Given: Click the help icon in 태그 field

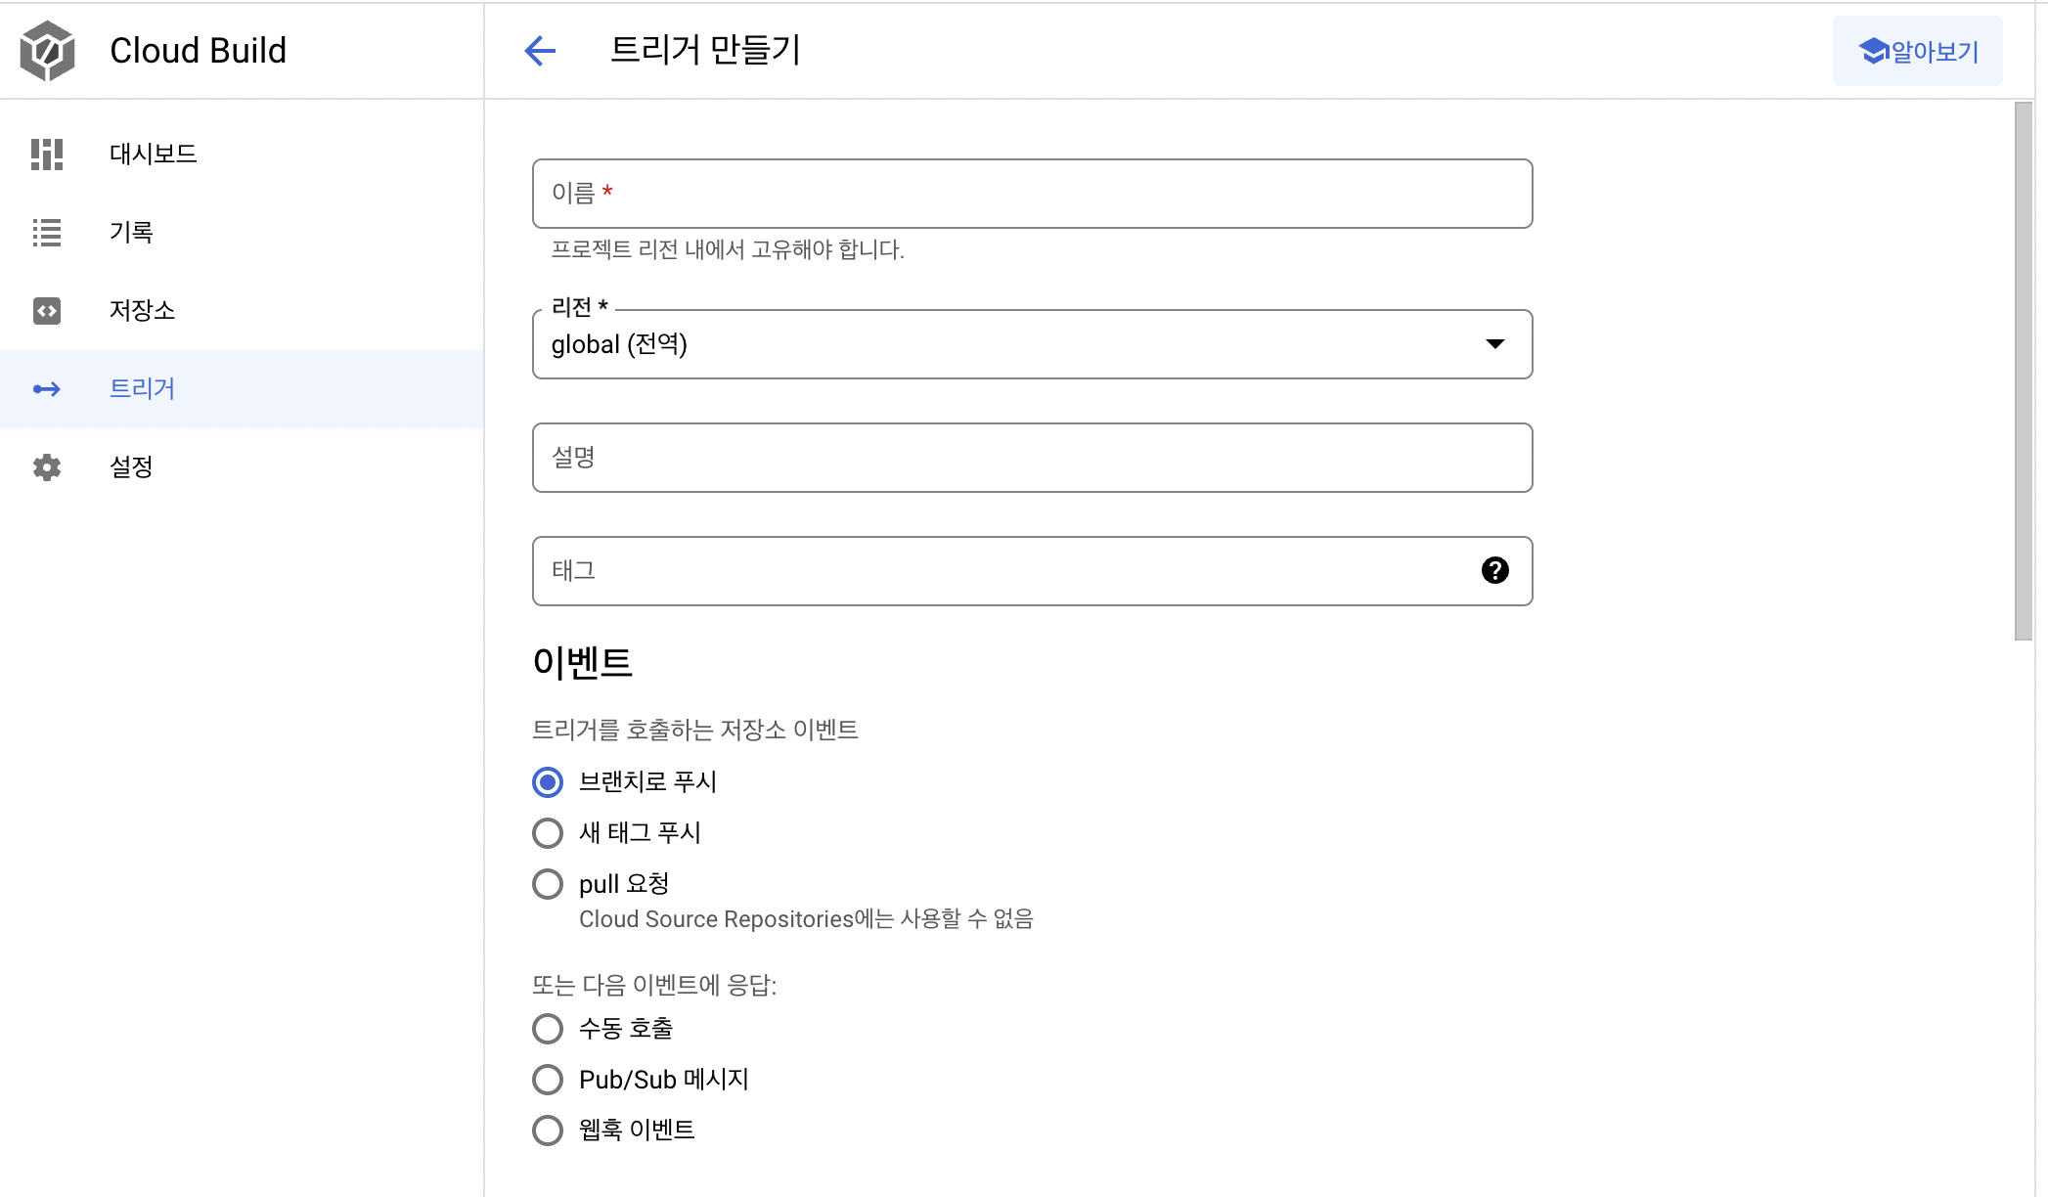Looking at the screenshot, I should tap(1494, 570).
